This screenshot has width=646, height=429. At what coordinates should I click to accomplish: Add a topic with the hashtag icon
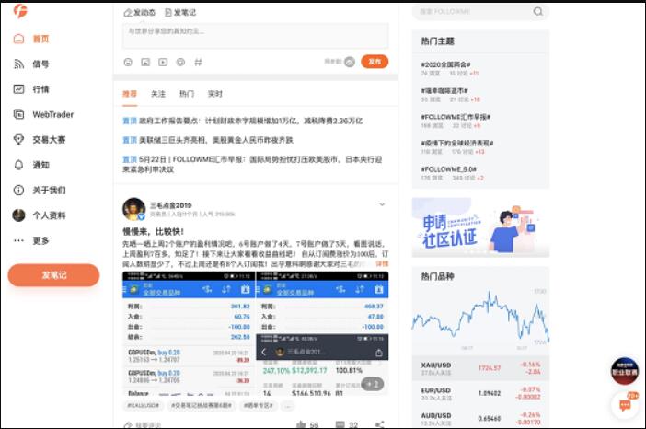point(198,63)
